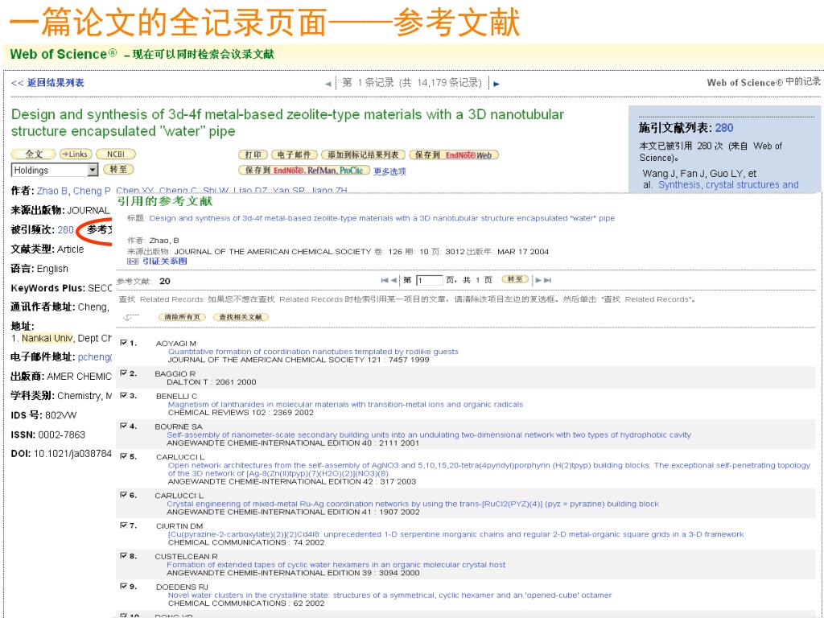Click 'CHEMICAL REVIEWS 102 : 2369 2002' text
The height and width of the screenshot is (618, 824).
[x=241, y=413]
